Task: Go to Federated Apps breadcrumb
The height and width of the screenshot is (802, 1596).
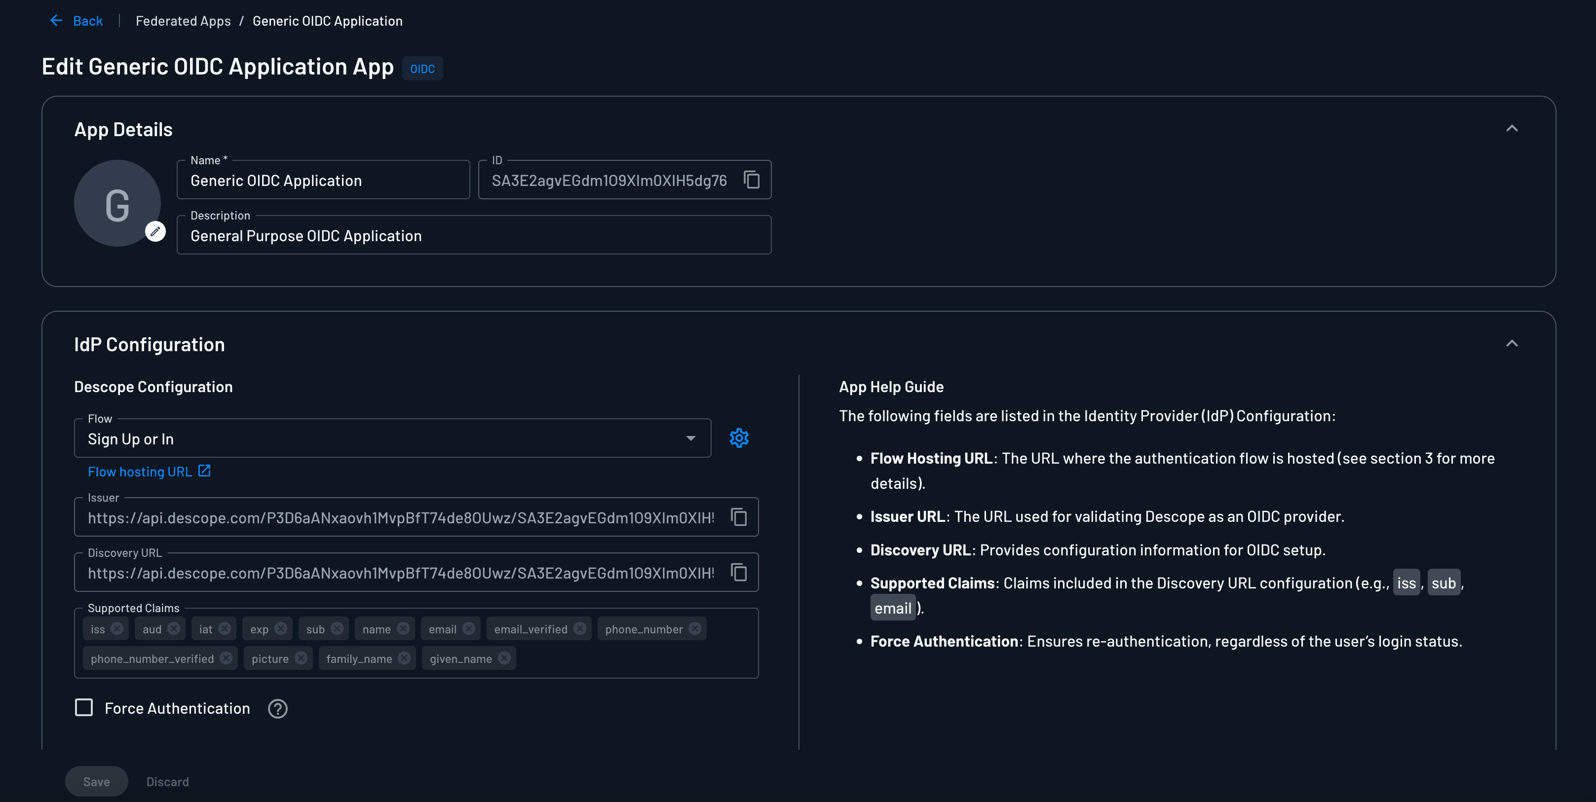Action: click(x=183, y=21)
